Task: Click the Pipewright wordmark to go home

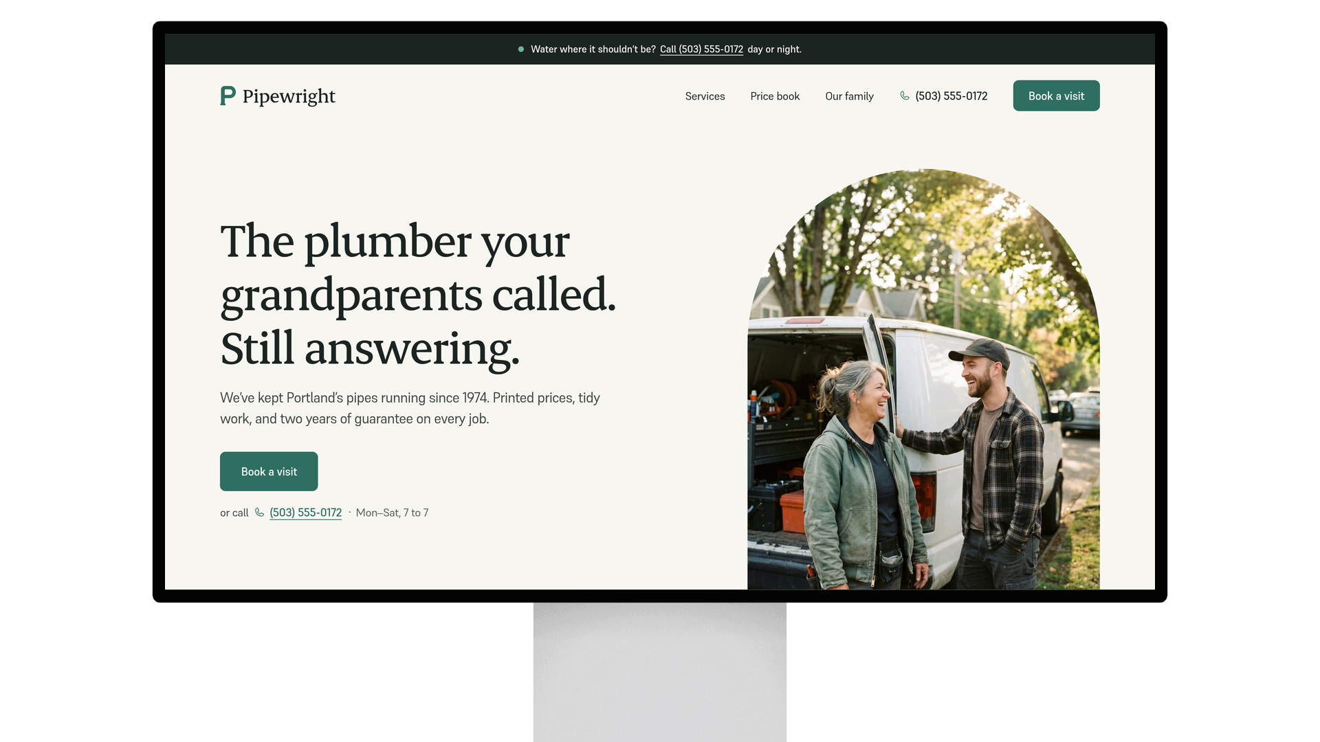Action: click(x=289, y=96)
